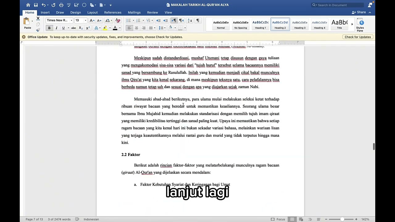Expand the styles gallery arrow

point(352,24)
